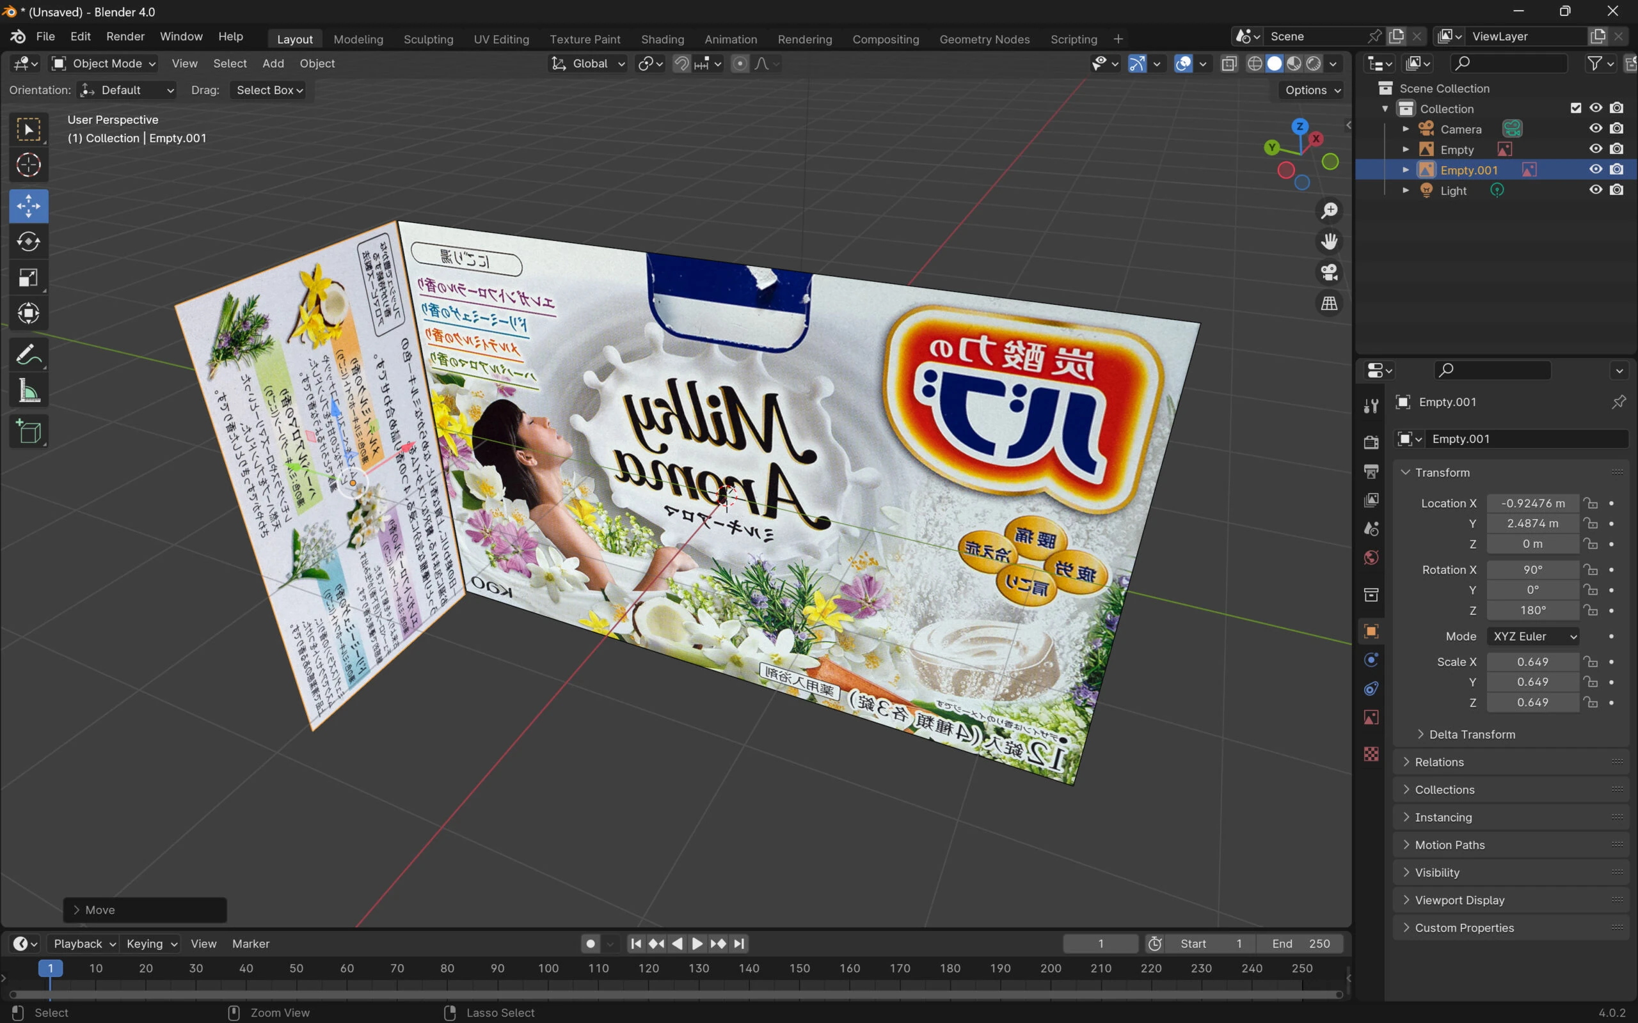Switch to the Shading workspace tab

[662, 39]
